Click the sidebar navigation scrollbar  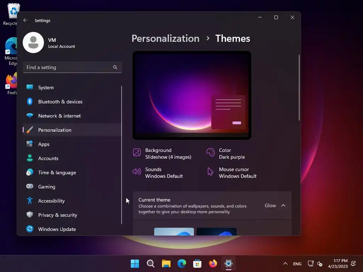point(122,155)
